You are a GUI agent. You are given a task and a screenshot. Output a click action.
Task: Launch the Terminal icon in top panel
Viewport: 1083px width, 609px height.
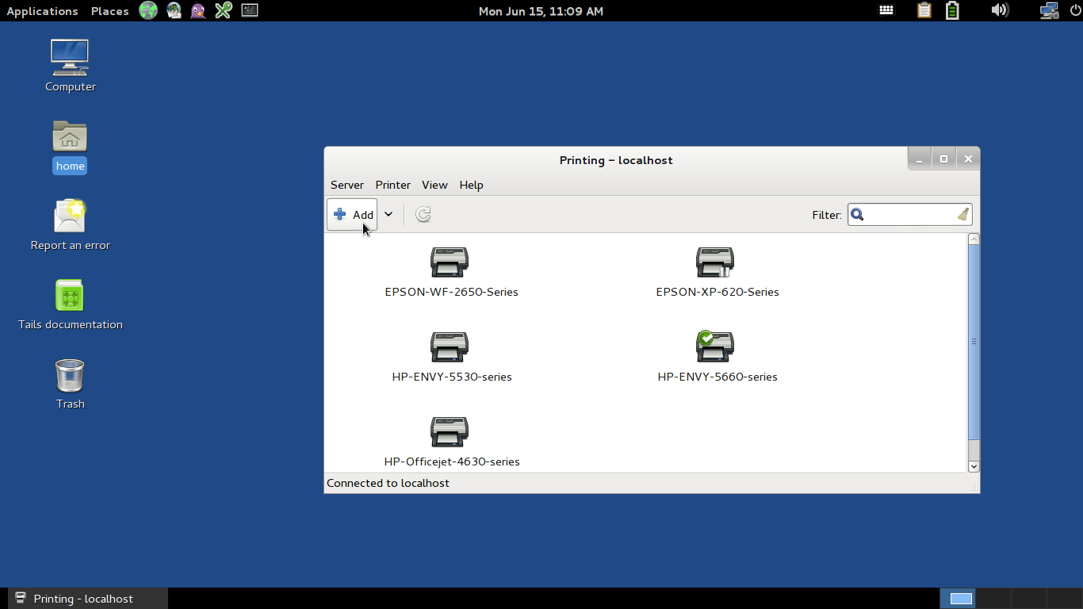coord(250,10)
